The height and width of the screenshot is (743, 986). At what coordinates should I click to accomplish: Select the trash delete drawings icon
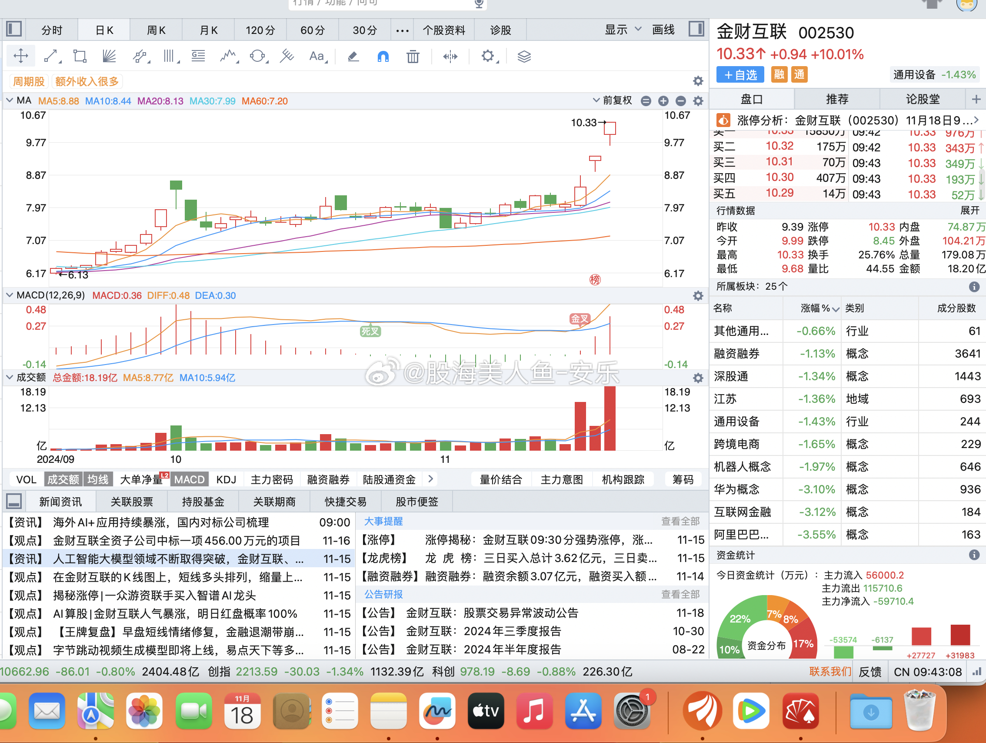coord(413,57)
